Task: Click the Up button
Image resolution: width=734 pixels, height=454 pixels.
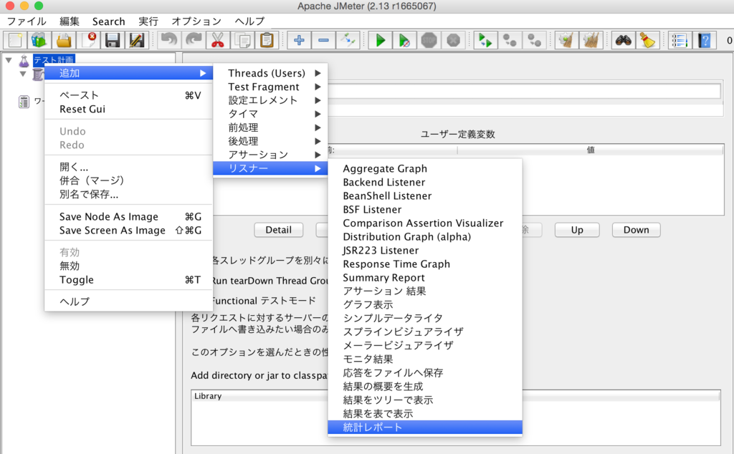Action: [577, 230]
